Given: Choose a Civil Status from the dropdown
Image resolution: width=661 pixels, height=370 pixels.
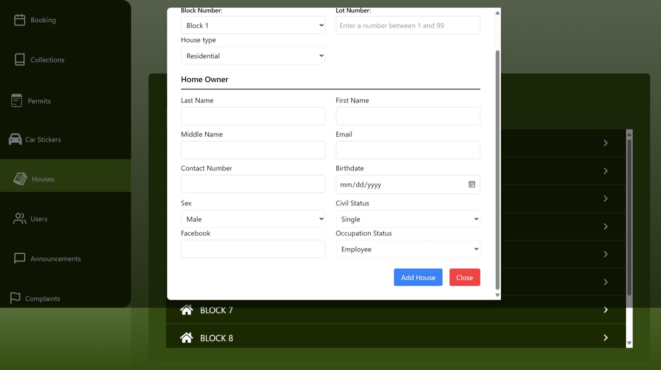Looking at the screenshot, I should click(x=408, y=219).
